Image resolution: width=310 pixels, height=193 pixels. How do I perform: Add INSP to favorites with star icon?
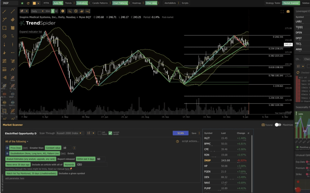click(x=22, y=3)
